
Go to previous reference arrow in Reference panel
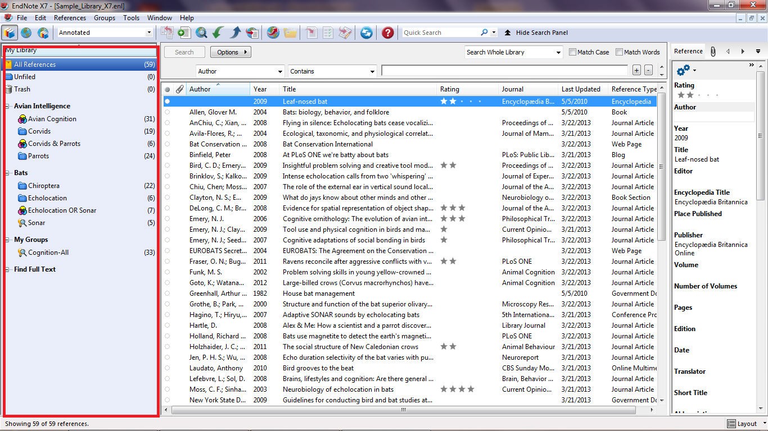[728, 51]
